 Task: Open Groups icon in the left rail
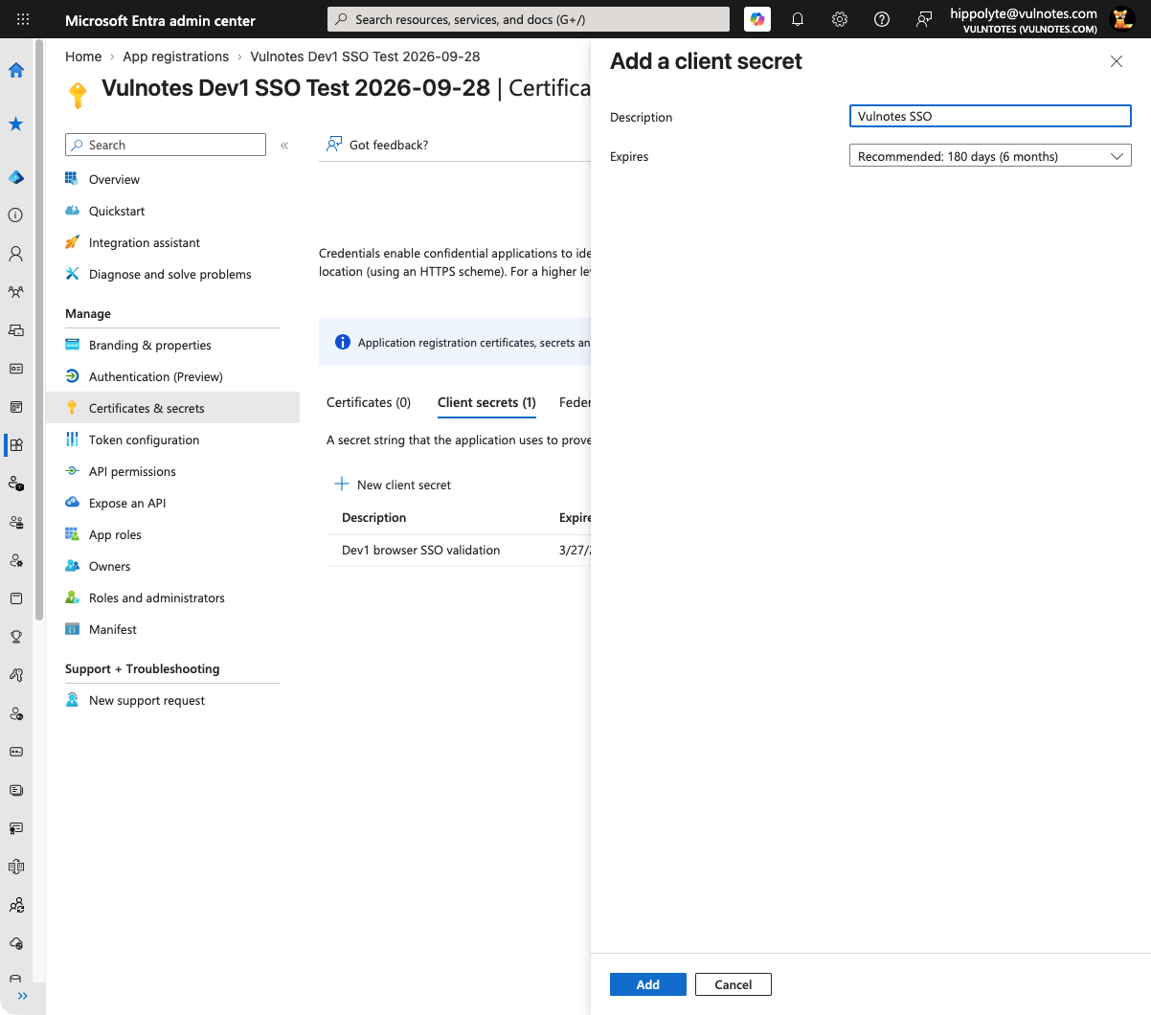tap(16, 292)
